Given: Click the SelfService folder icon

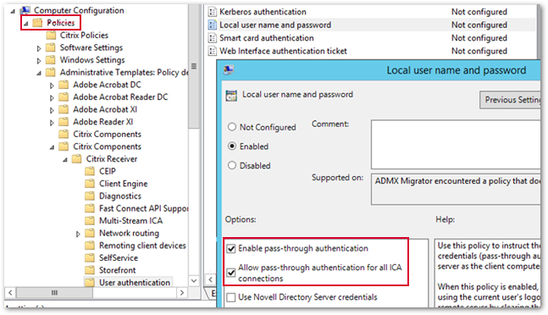Looking at the screenshot, I should pos(90,258).
